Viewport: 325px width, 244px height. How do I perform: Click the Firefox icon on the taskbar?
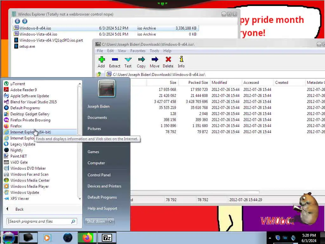87,238
